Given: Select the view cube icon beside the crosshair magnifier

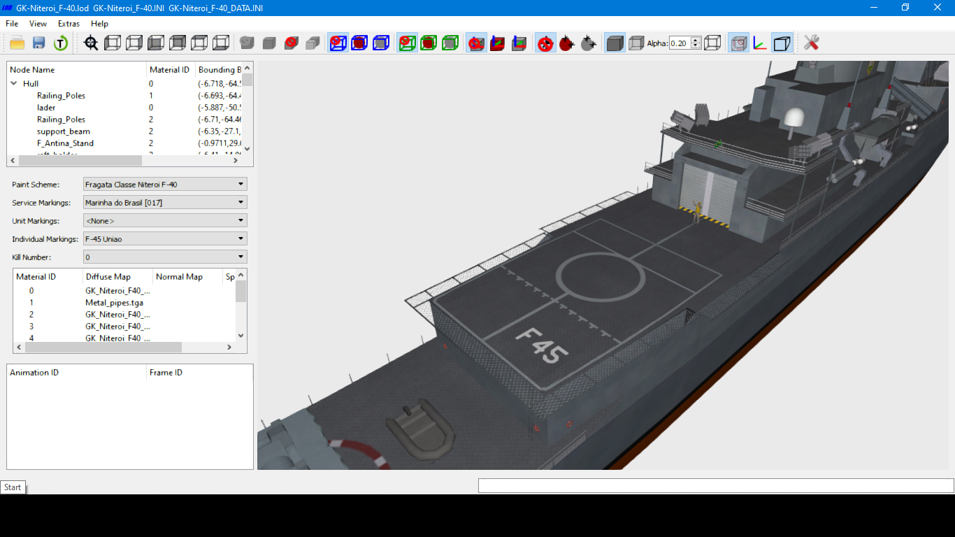Looking at the screenshot, I should tap(113, 43).
